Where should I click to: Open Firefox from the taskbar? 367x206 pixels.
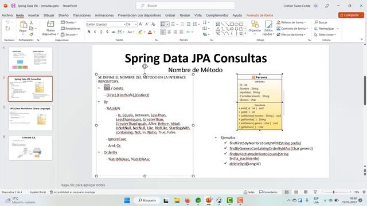pyautogui.click(x=188, y=200)
